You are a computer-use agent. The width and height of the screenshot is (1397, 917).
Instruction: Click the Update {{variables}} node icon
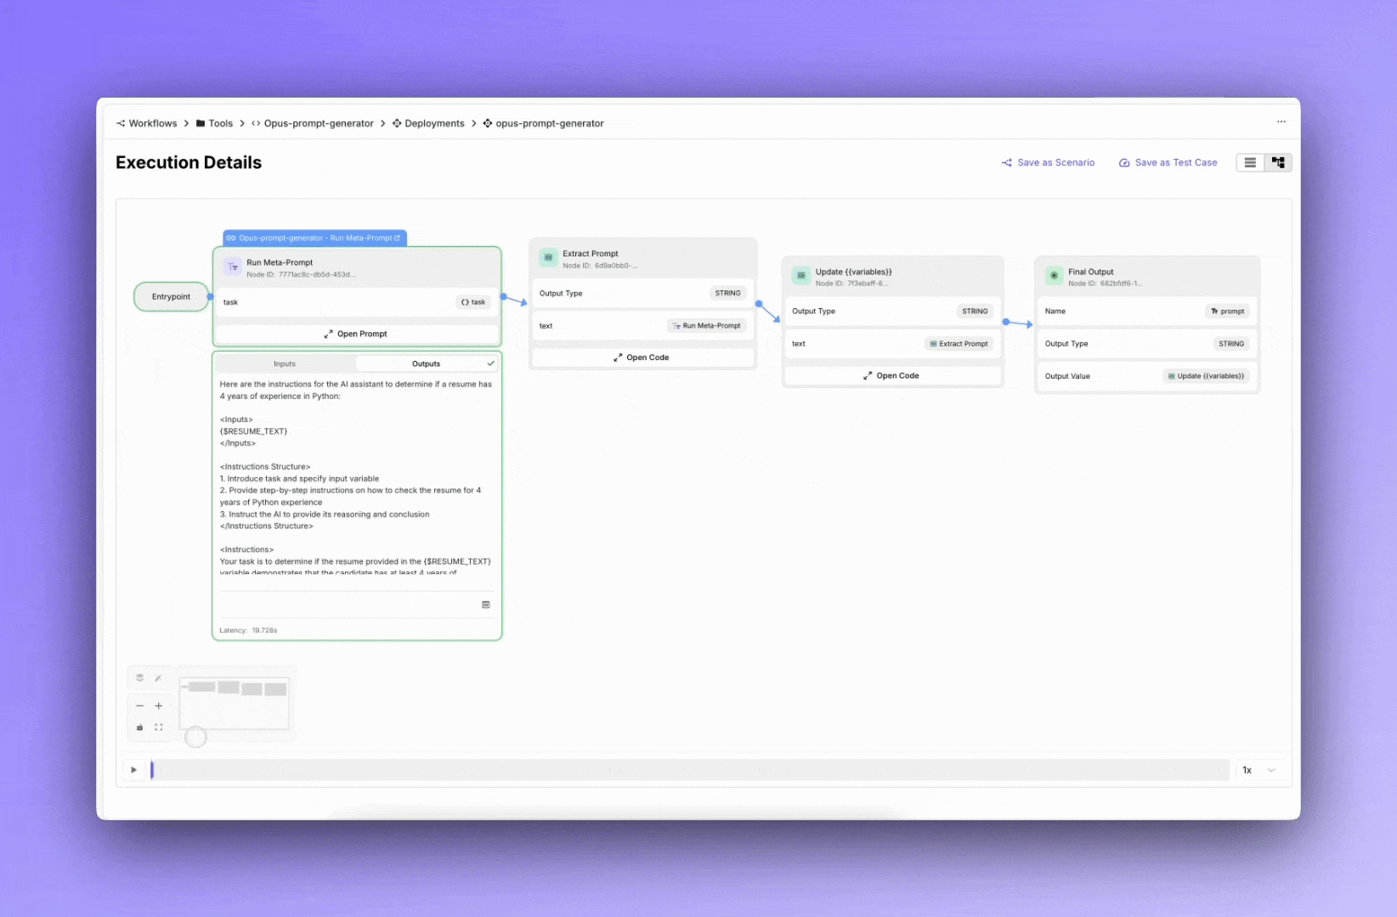[x=801, y=276]
